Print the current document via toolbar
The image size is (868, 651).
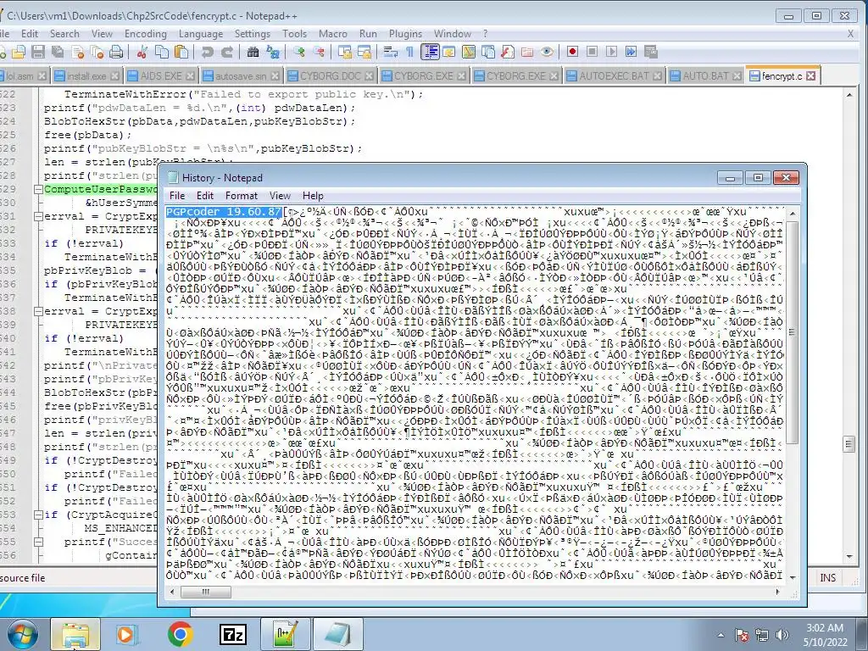pyautogui.click(x=115, y=52)
